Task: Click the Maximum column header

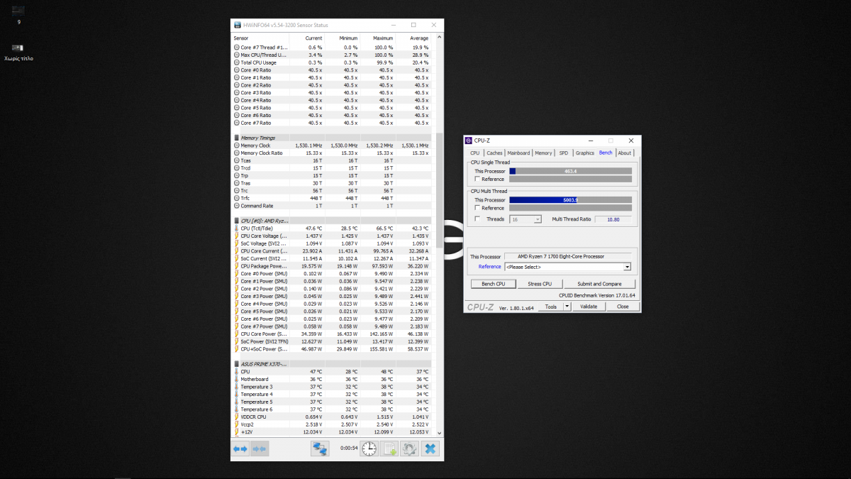Action: [383, 38]
